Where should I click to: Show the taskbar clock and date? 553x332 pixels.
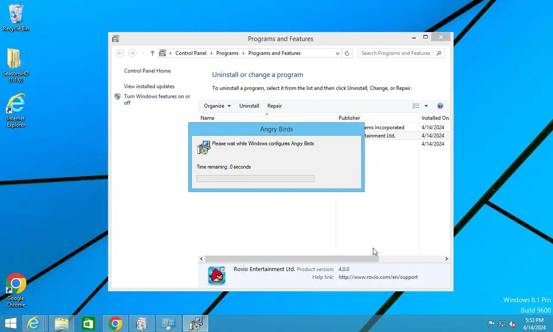click(534, 323)
